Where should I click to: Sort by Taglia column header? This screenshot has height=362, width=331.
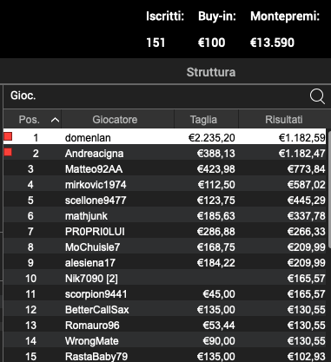[x=203, y=120]
